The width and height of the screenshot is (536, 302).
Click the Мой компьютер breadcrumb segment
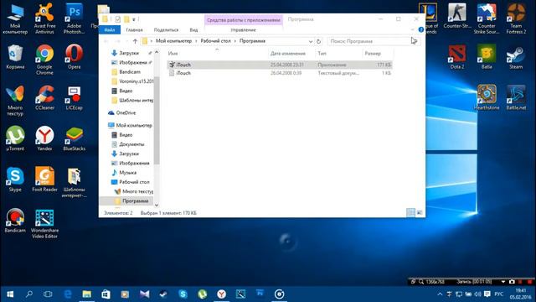(173, 41)
